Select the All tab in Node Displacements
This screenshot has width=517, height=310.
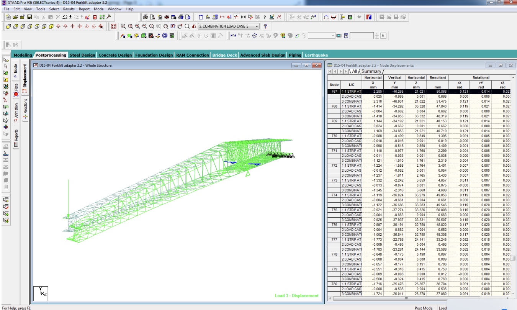click(354, 72)
